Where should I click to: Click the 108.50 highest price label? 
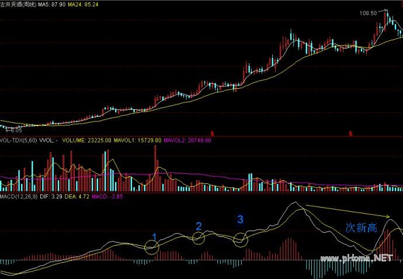pos(368,13)
